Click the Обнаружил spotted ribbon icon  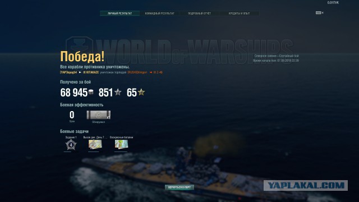pyautogui.click(x=99, y=114)
